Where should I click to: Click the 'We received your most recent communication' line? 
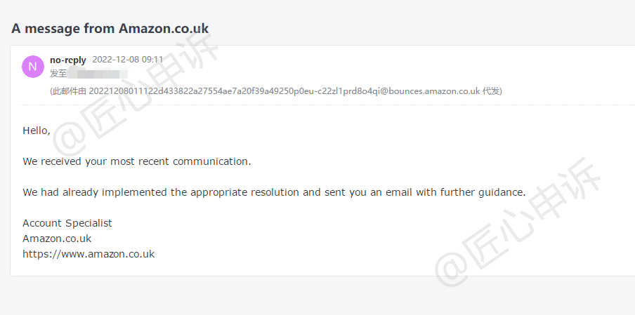pyautogui.click(x=137, y=161)
